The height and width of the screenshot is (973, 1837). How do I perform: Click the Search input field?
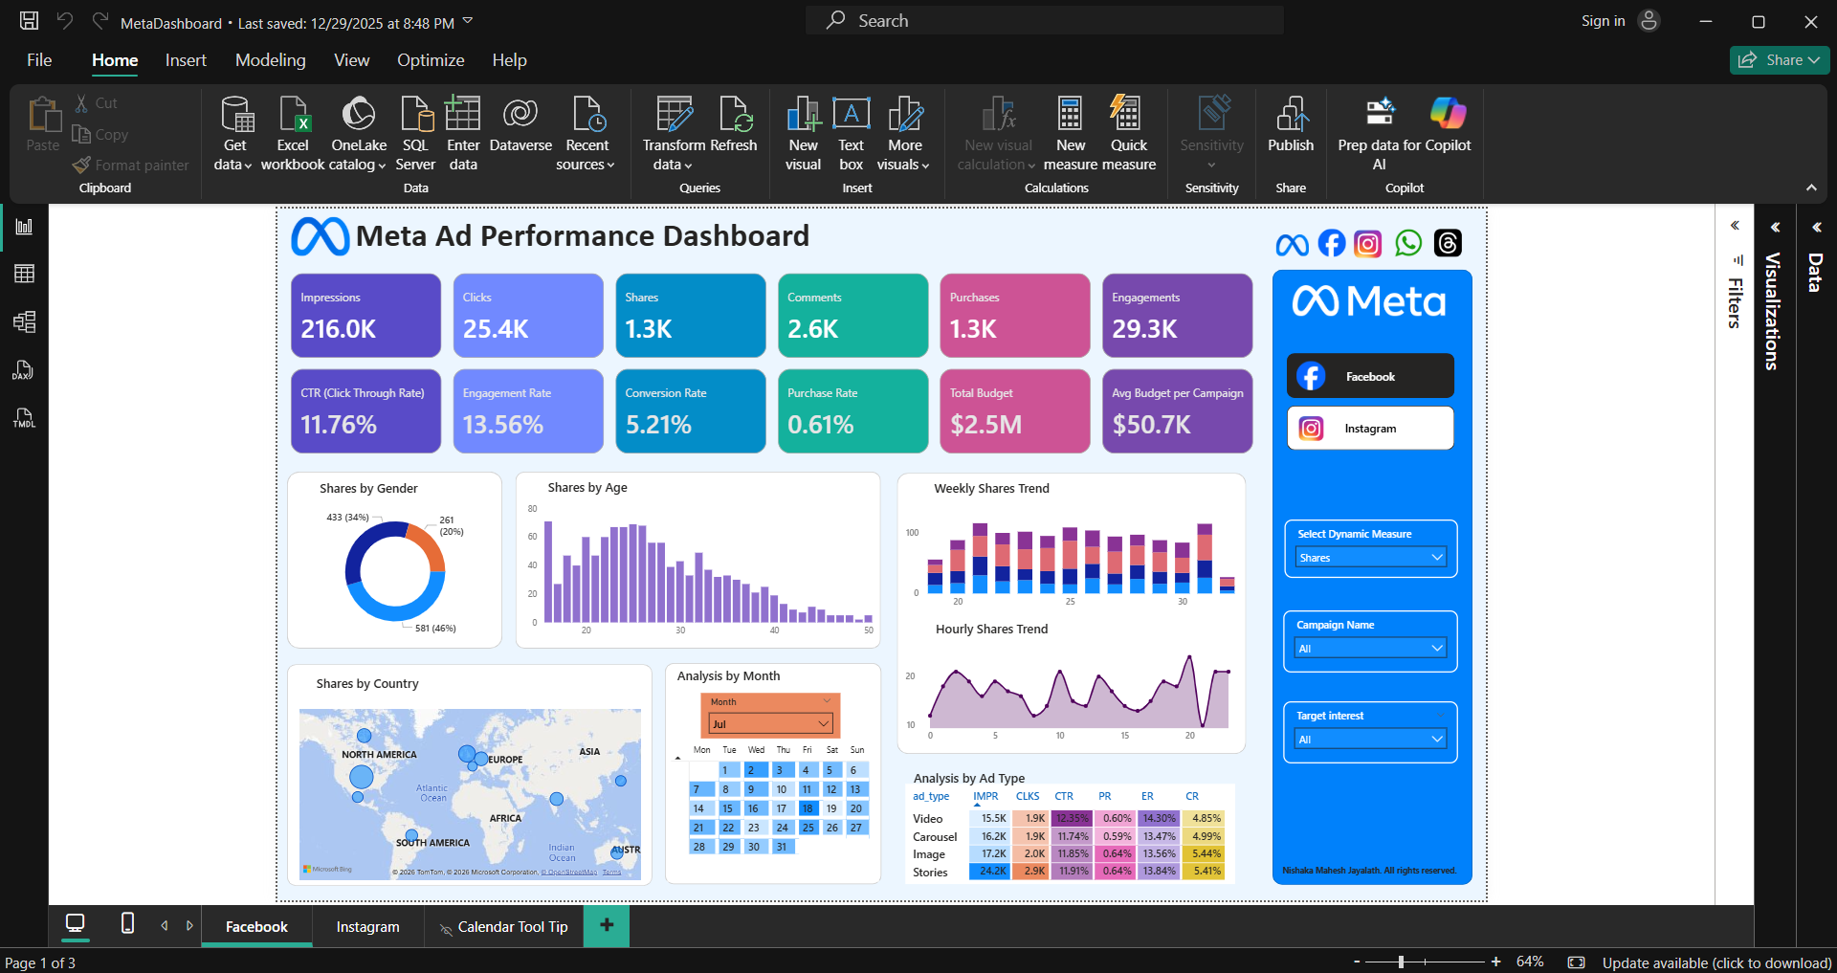tap(1045, 20)
